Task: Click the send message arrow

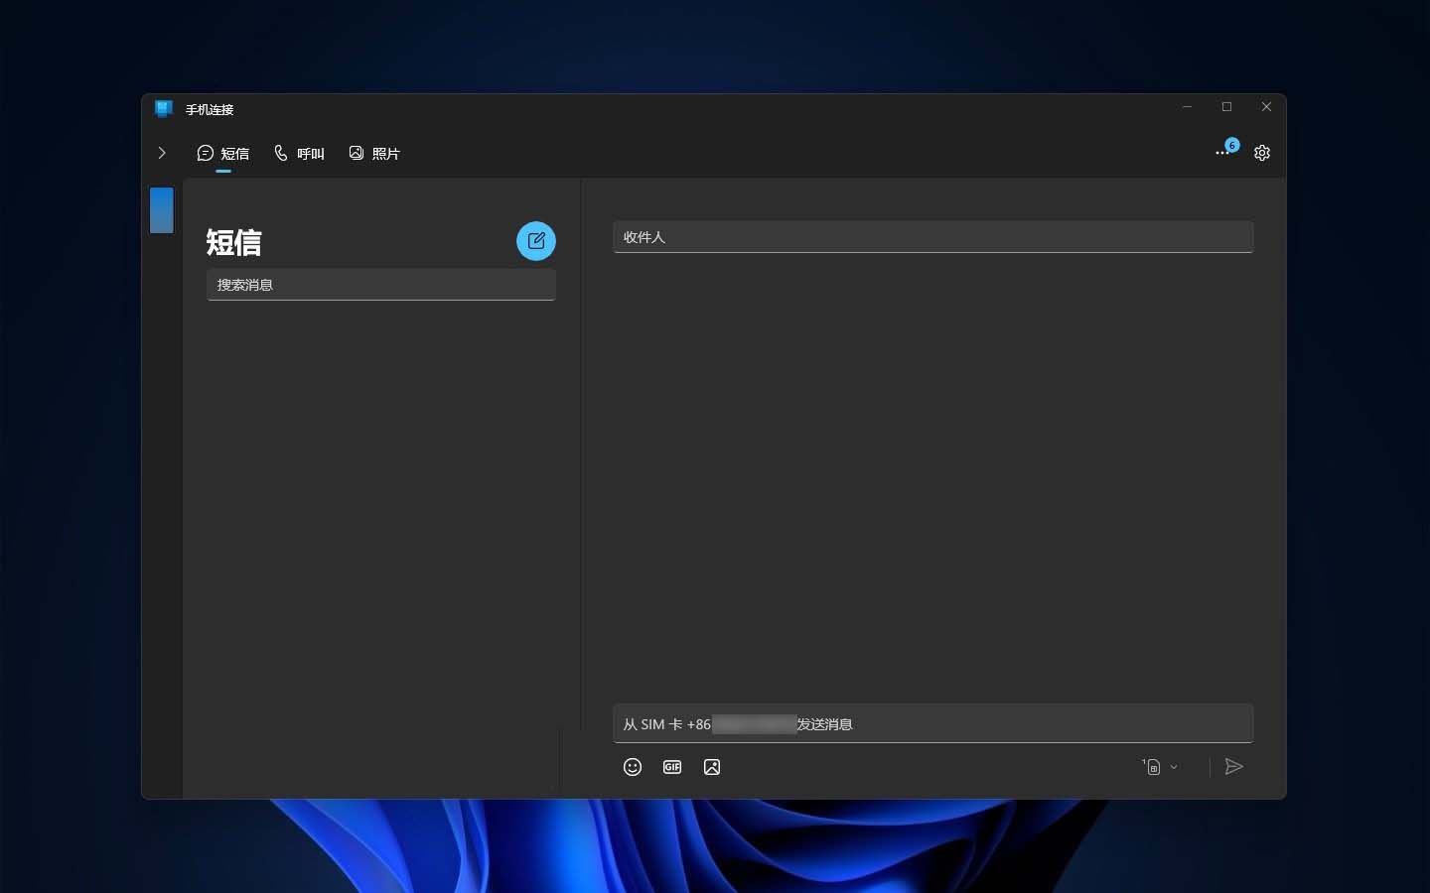Action: point(1233,767)
